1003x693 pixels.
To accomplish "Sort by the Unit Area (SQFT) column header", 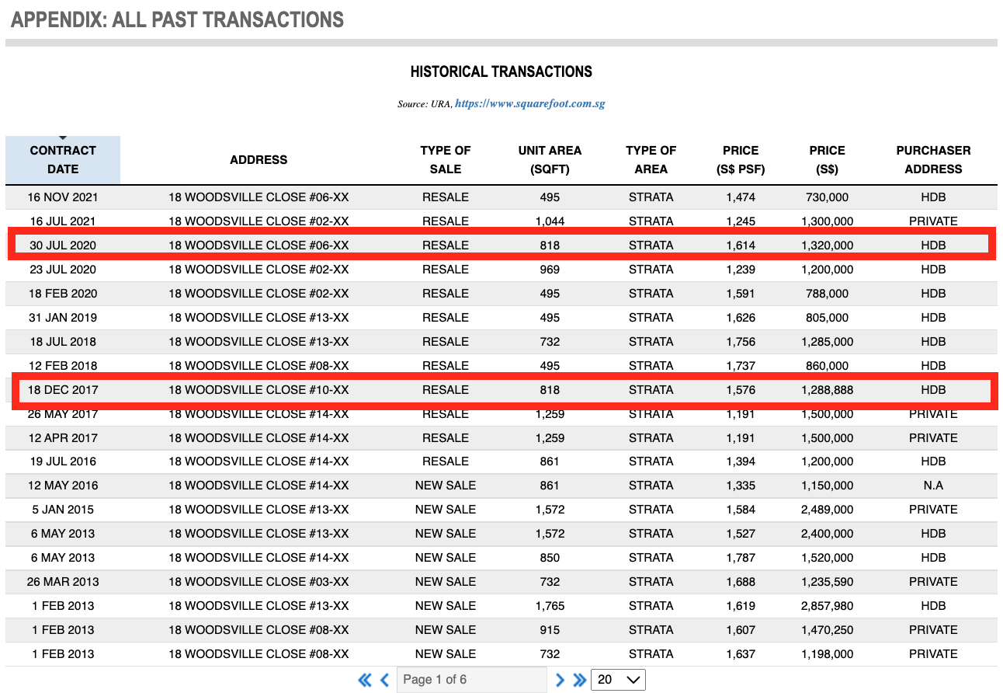I will [550, 160].
